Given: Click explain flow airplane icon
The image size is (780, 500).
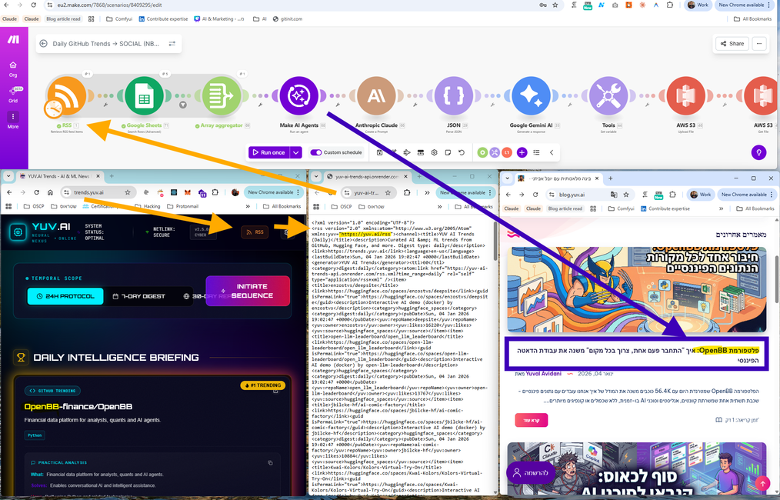Looking at the screenshot, I should [x=406, y=153].
